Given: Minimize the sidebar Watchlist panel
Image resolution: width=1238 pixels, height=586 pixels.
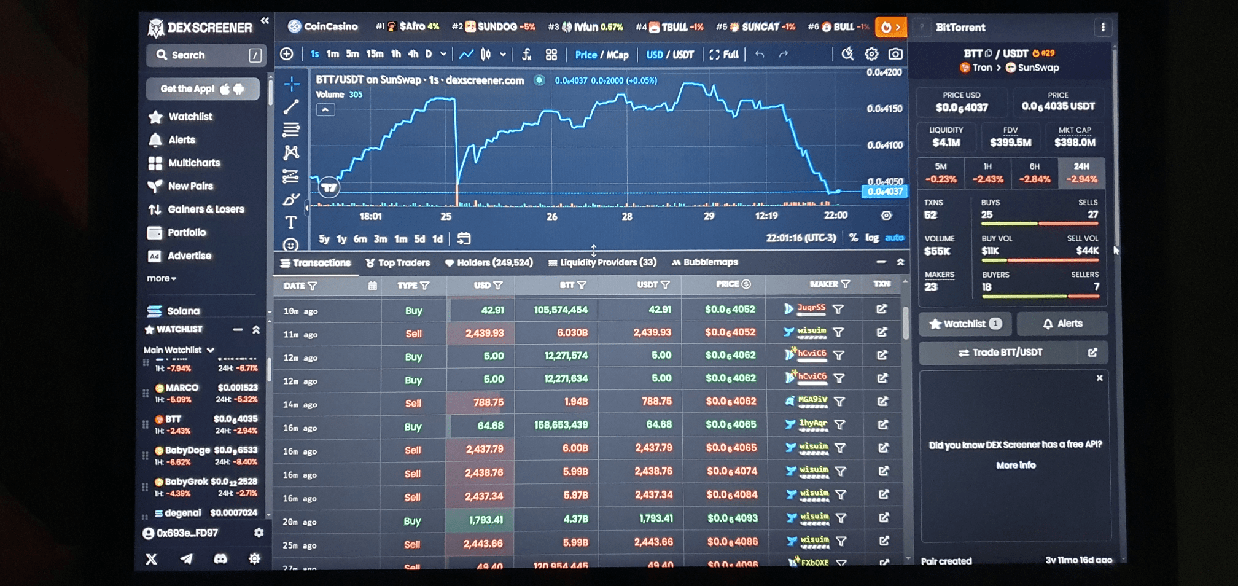Looking at the screenshot, I should [238, 330].
